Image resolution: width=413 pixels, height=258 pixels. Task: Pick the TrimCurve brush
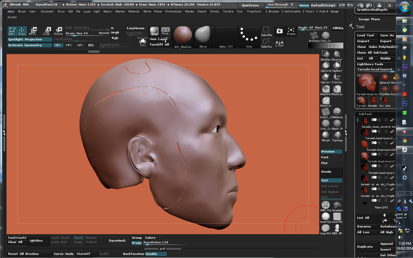tap(337, 78)
